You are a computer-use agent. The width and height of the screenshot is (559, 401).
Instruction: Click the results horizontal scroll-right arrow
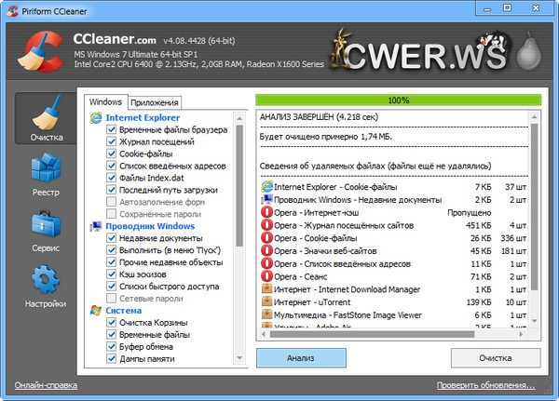pyautogui.click(x=521, y=334)
